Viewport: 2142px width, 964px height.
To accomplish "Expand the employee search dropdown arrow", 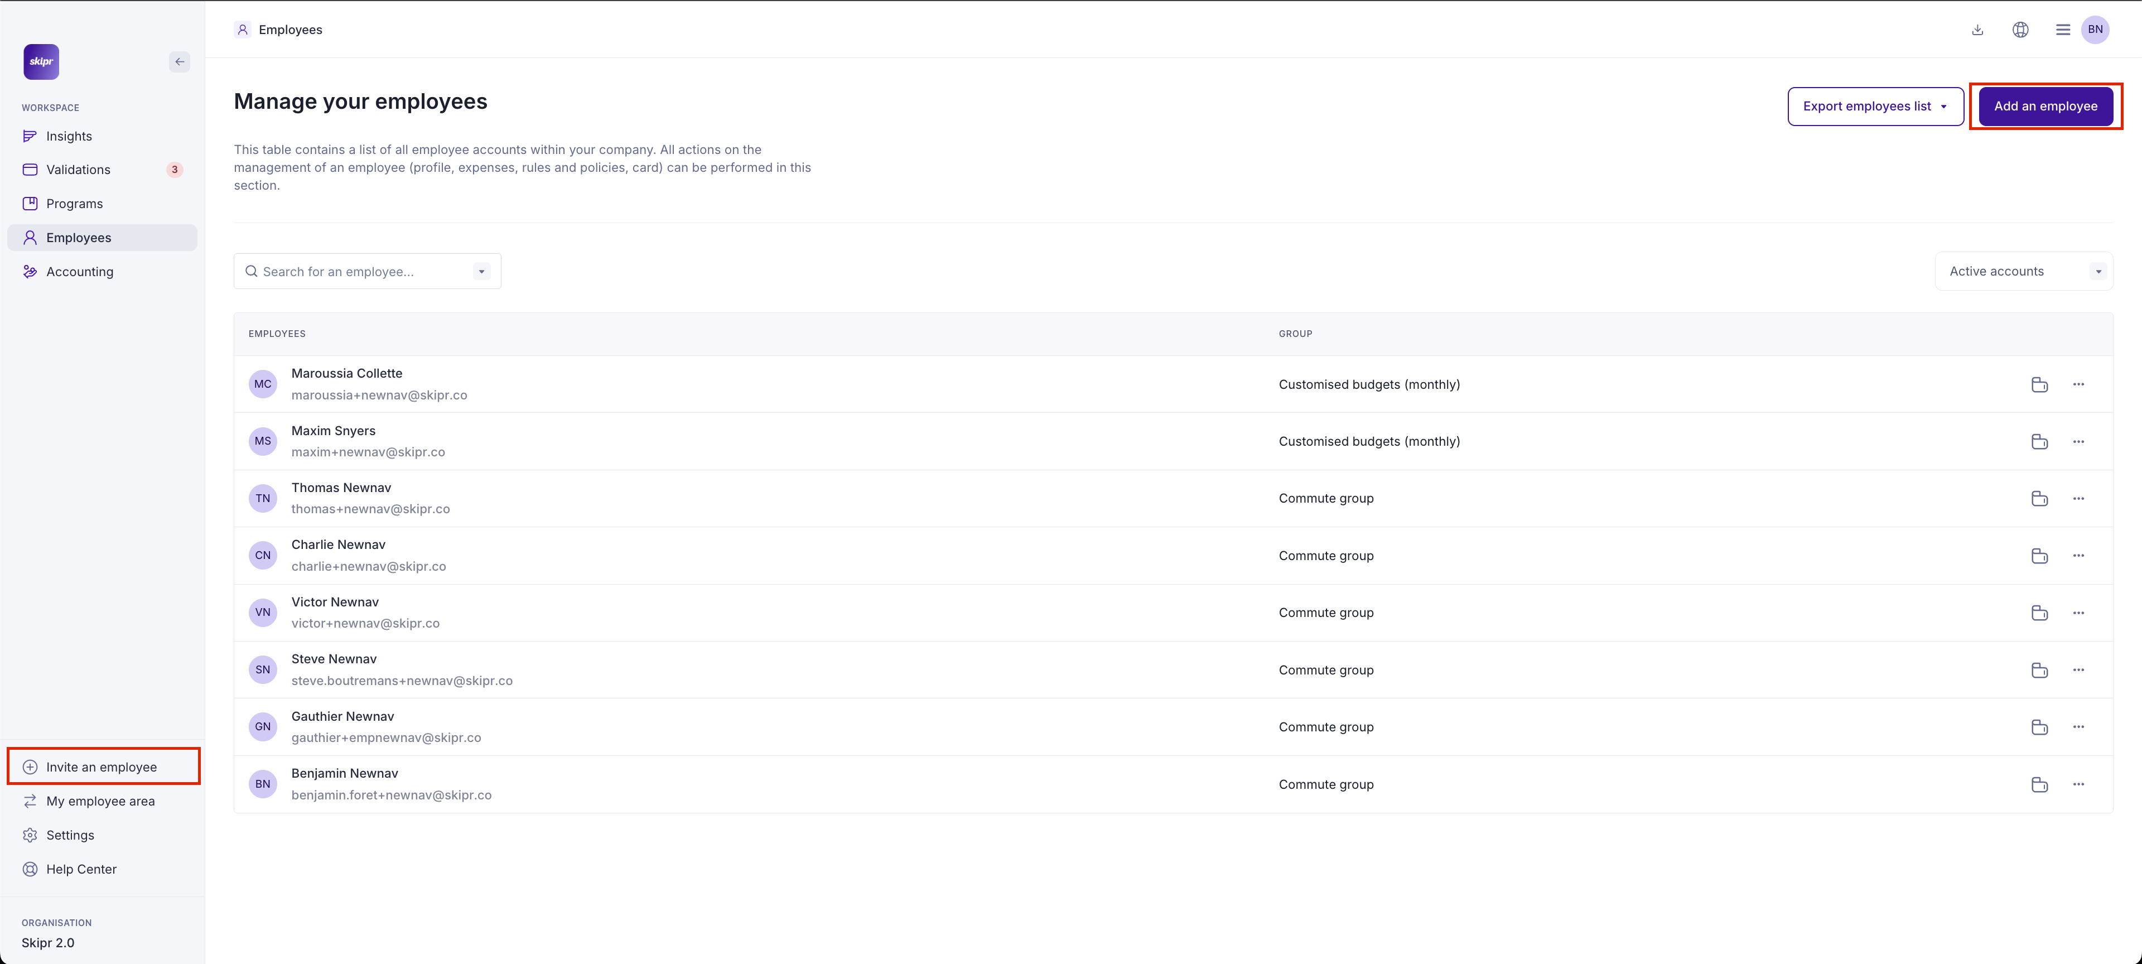I will pos(481,272).
